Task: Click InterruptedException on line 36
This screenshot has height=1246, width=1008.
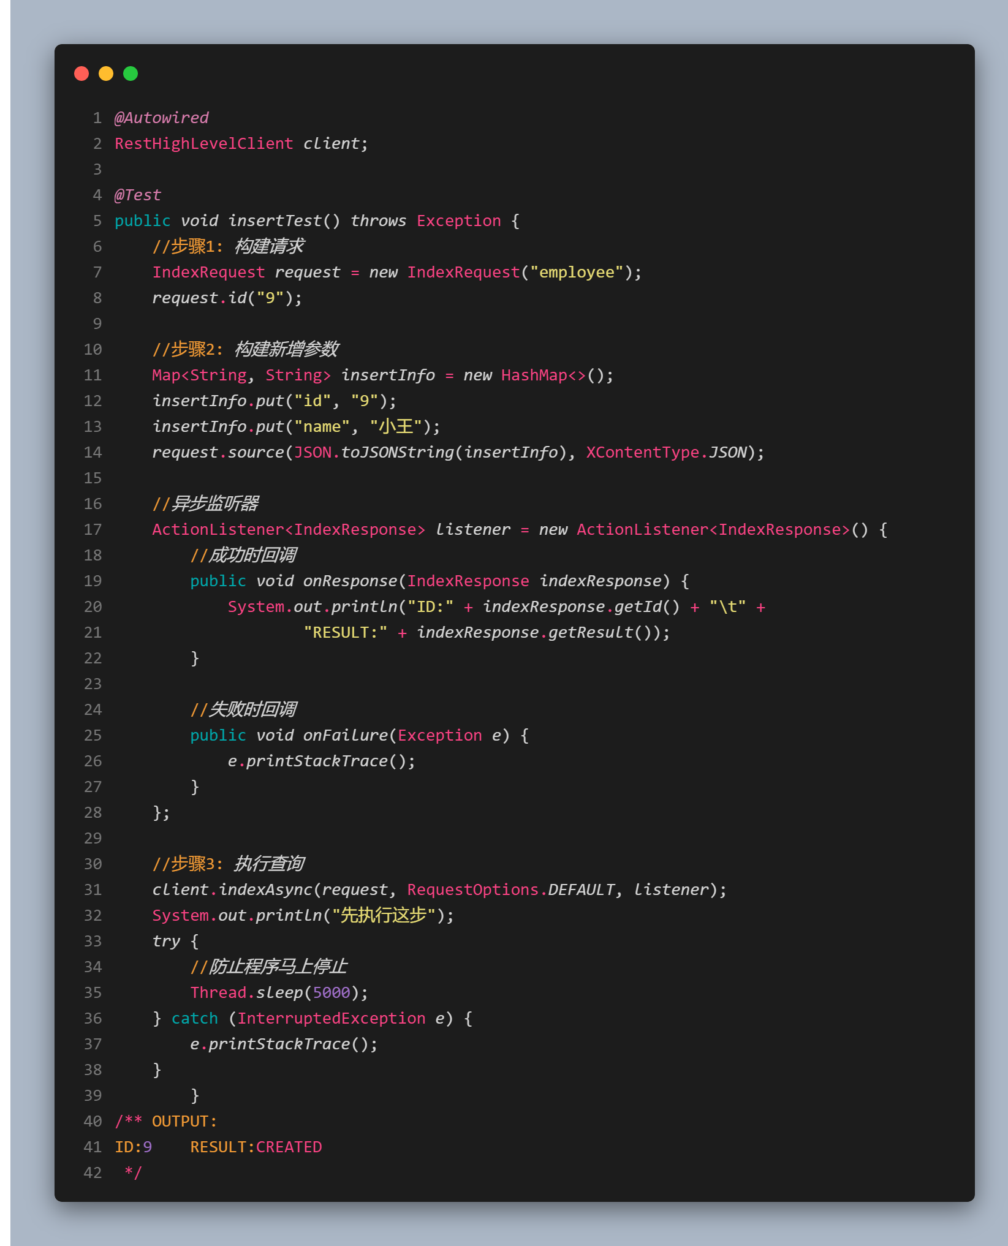Action: coord(332,1018)
